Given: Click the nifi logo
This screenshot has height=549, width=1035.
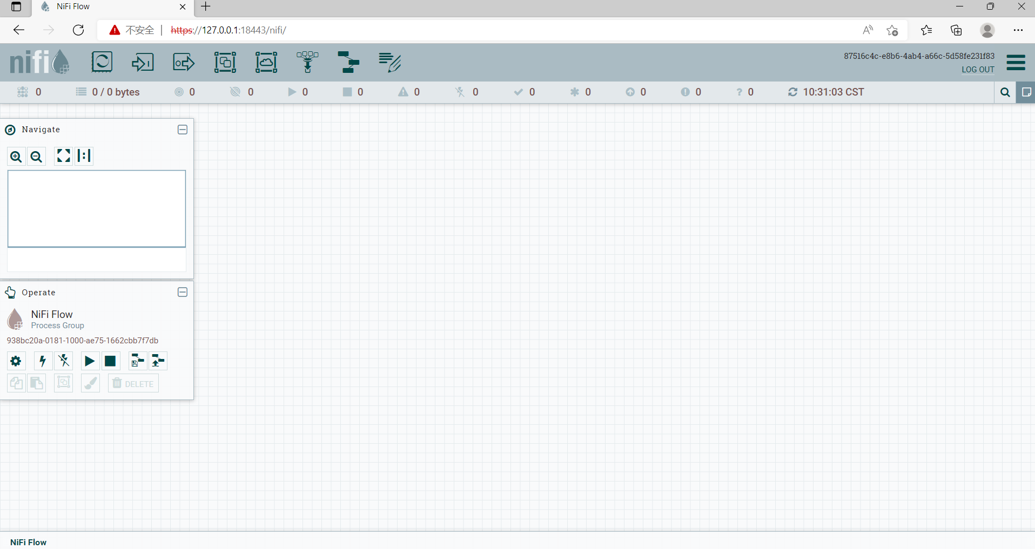Looking at the screenshot, I should tap(39, 62).
